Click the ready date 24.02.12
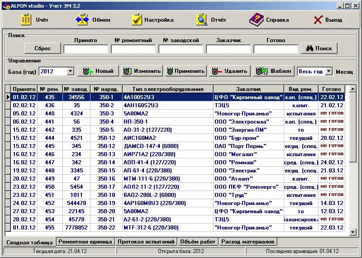 [332, 162]
